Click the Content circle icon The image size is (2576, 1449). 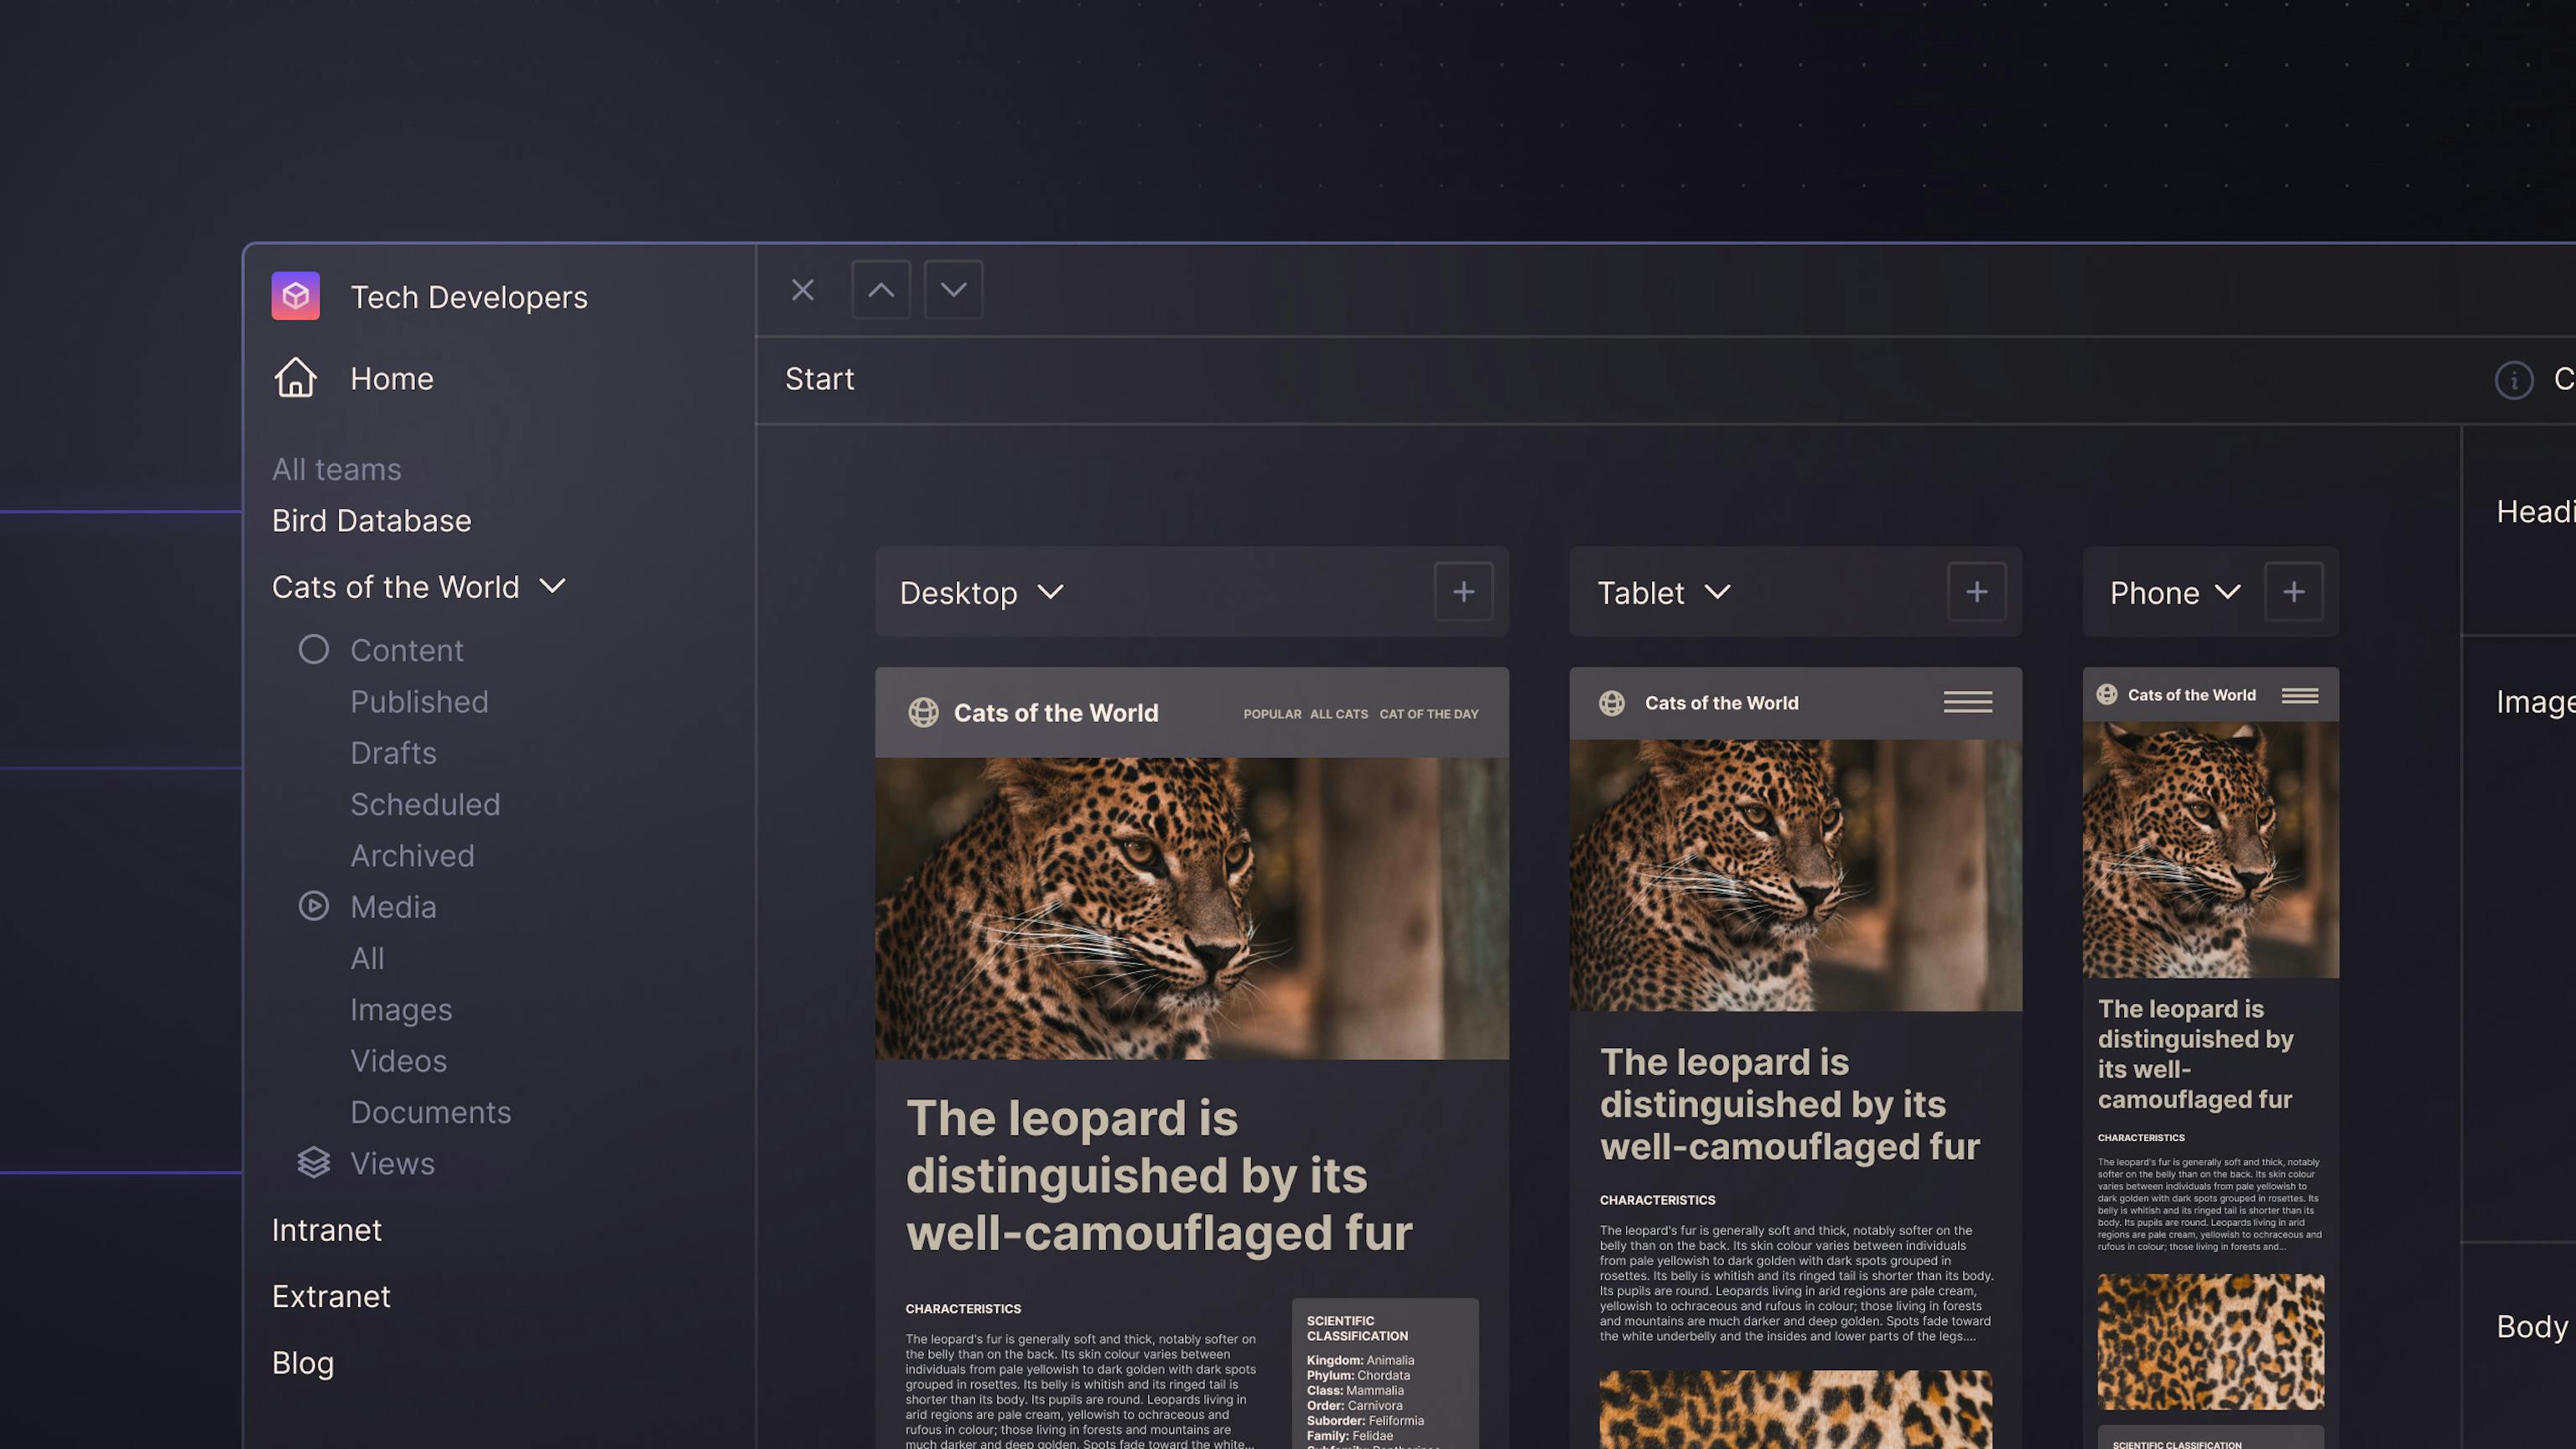(313, 649)
